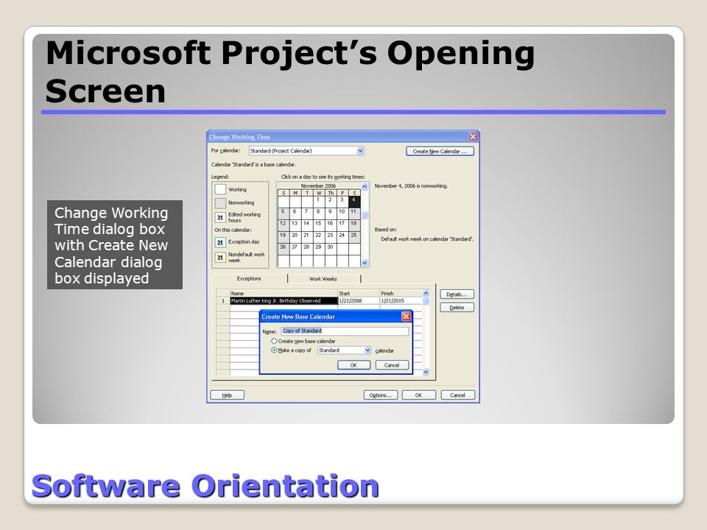Viewport: 707px width, 530px height.
Task: Click the Nondefault work week legend icon
Action: [x=220, y=258]
